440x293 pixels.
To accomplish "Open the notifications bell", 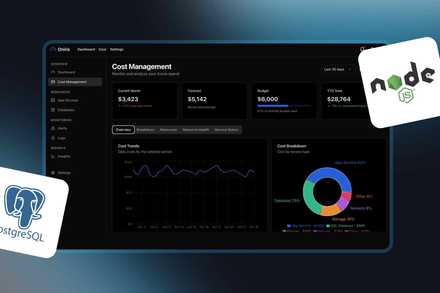I will (x=362, y=49).
